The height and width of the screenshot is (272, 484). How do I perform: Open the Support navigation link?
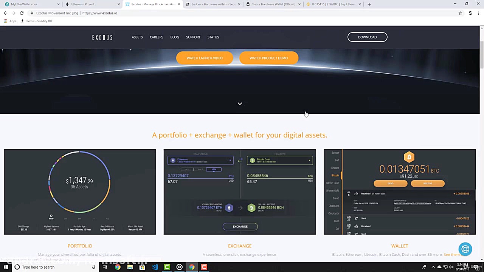pyautogui.click(x=193, y=37)
